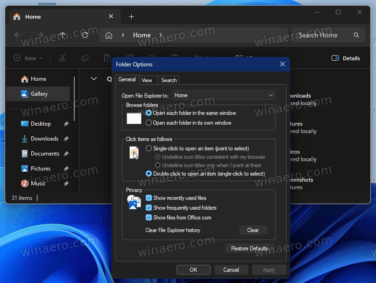Image resolution: width=376 pixels, height=283 pixels.
Task: Uncheck Show recently used files
Action: coord(149,198)
